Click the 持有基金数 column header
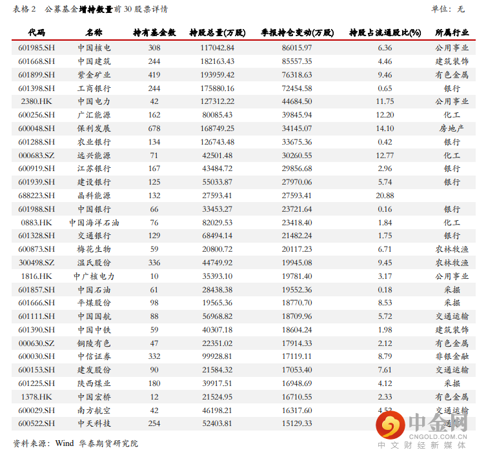This screenshot has height=457, width=477. click(x=154, y=32)
